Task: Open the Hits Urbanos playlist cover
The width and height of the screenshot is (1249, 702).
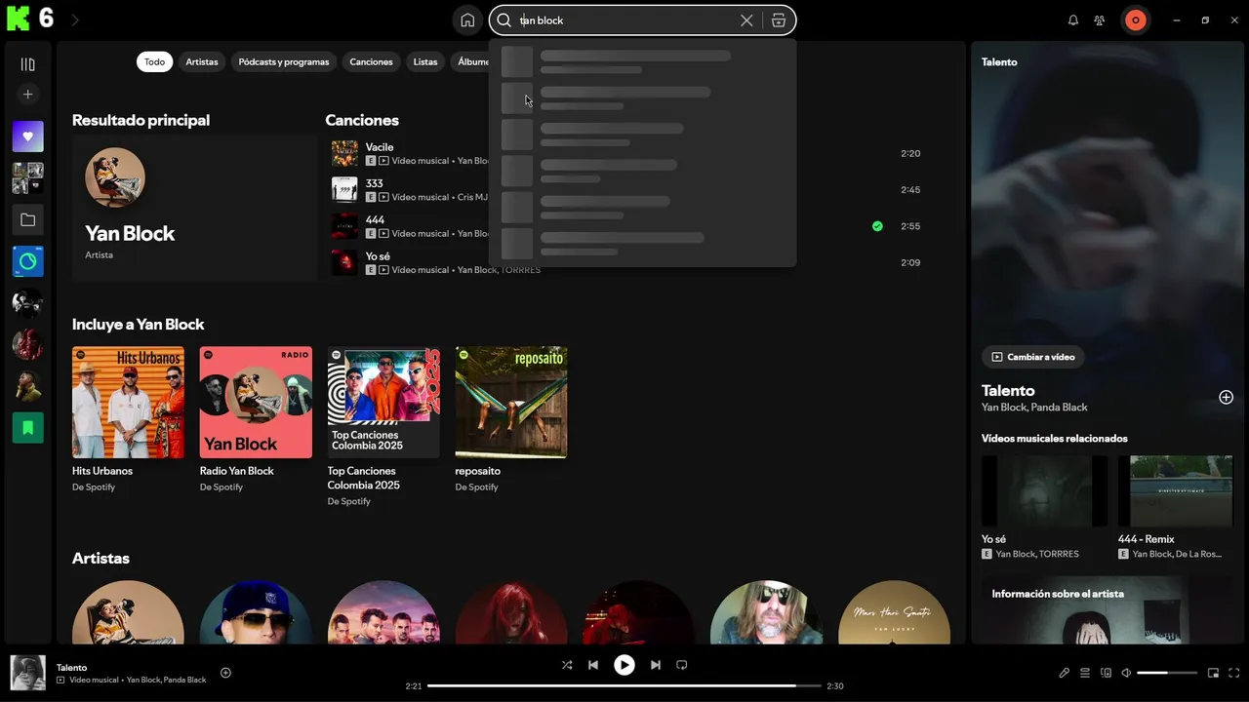Action: (x=128, y=403)
